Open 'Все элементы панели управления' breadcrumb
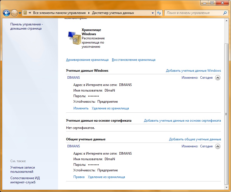 [x=59, y=13]
